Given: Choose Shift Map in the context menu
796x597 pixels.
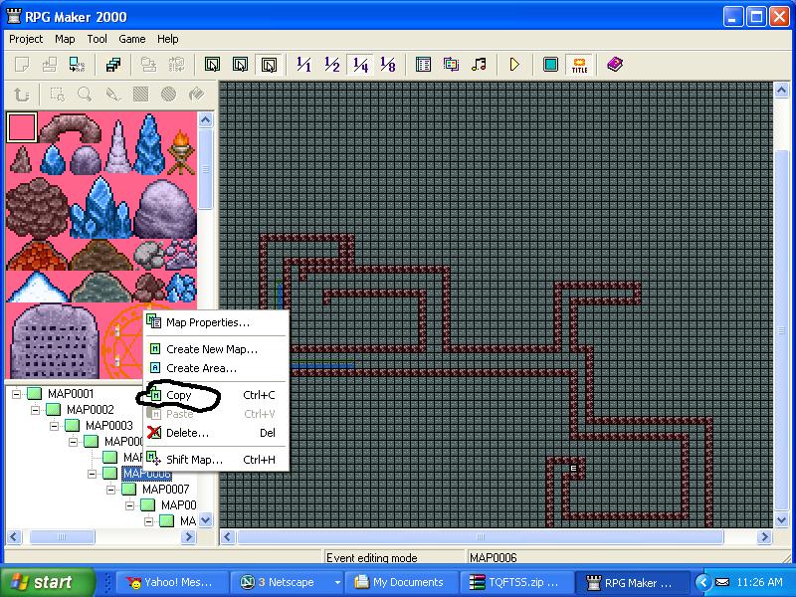Looking at the screenshot, I should 216,460.
